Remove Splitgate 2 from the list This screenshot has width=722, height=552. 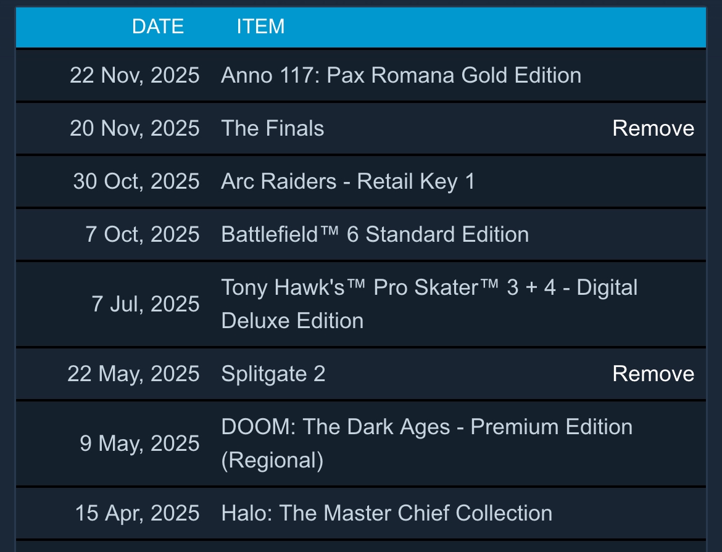point(653,374)
